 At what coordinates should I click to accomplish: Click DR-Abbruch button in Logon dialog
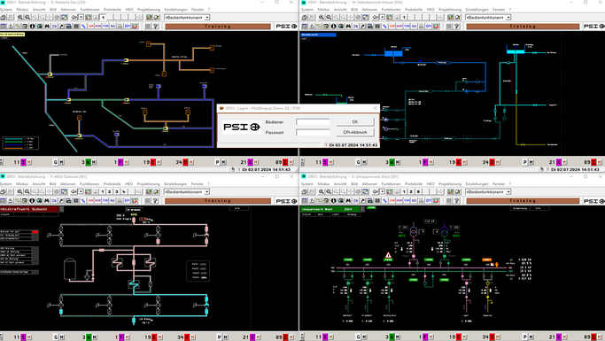tap(355, 132)
